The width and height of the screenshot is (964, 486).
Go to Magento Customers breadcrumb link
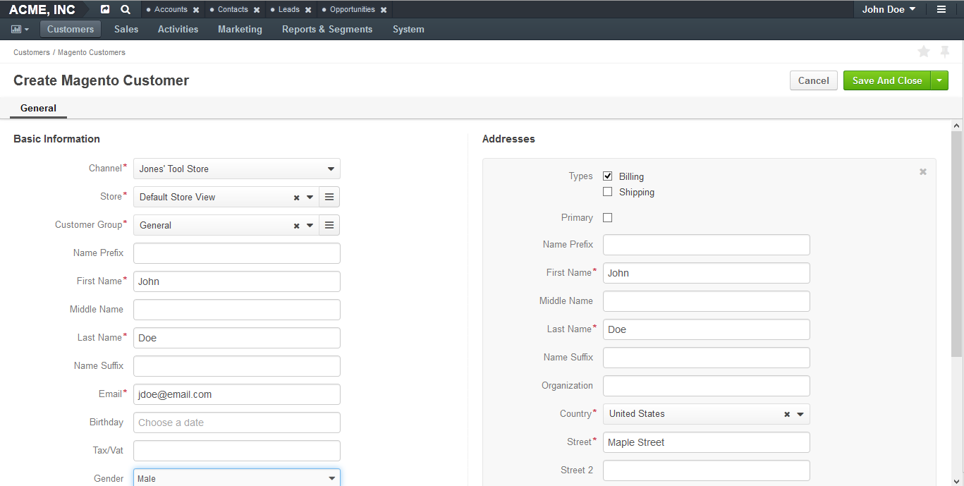[92, 52]
